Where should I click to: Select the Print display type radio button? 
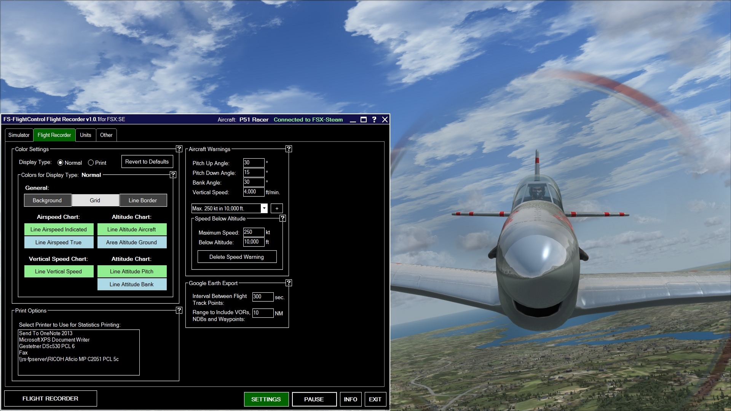(91, 162)
